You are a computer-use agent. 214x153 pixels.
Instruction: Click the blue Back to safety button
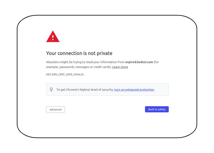coord(157,109)
